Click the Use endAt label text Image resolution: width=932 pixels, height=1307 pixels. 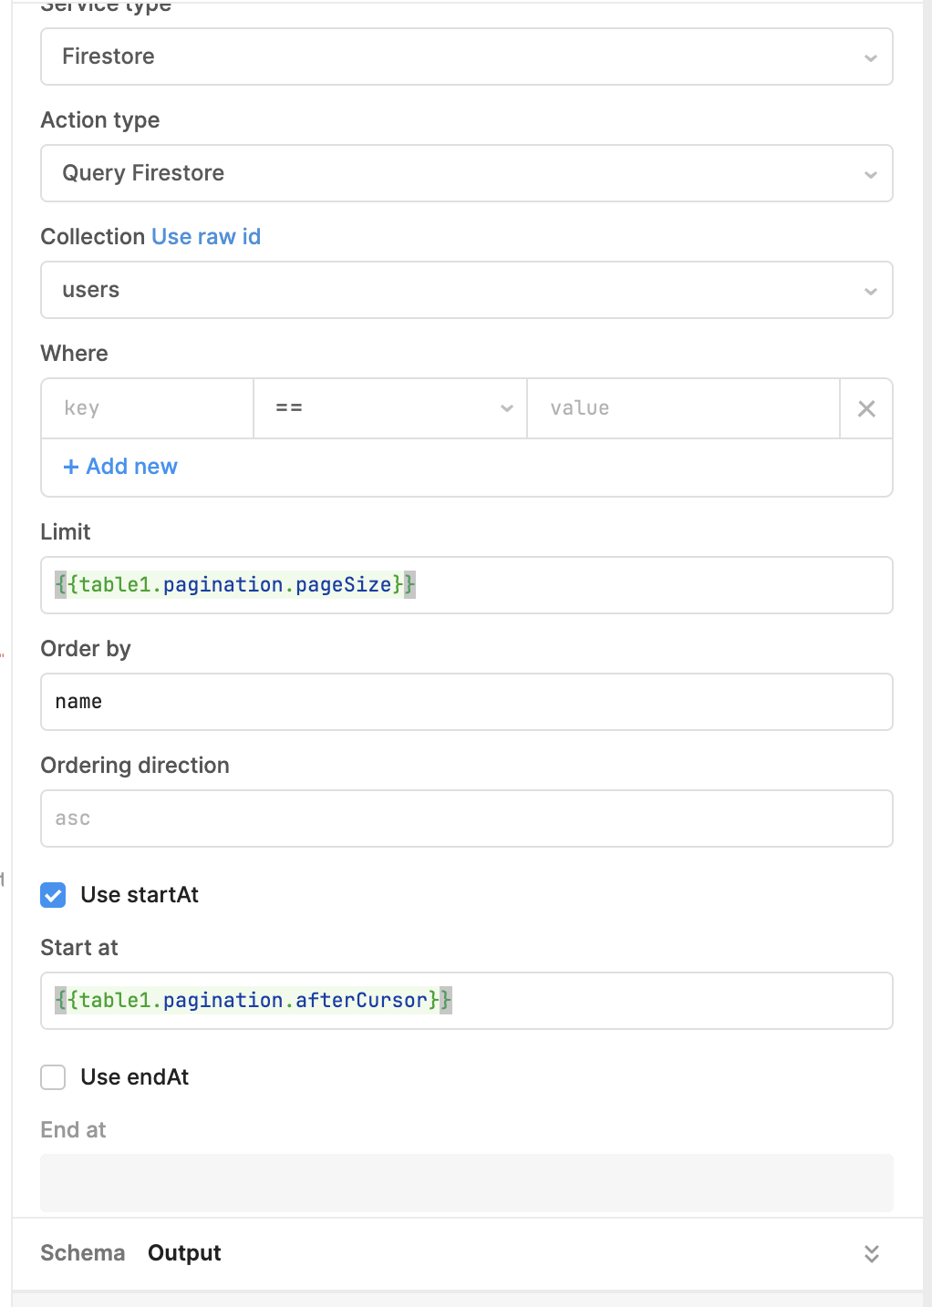135,1077
